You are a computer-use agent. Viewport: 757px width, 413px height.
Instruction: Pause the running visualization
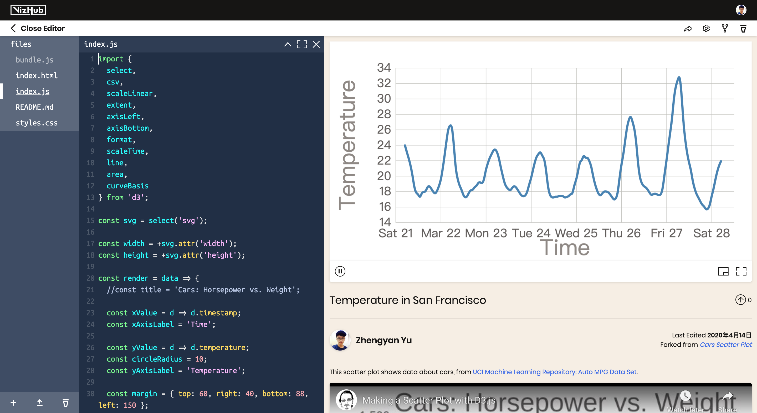point(340,271)
